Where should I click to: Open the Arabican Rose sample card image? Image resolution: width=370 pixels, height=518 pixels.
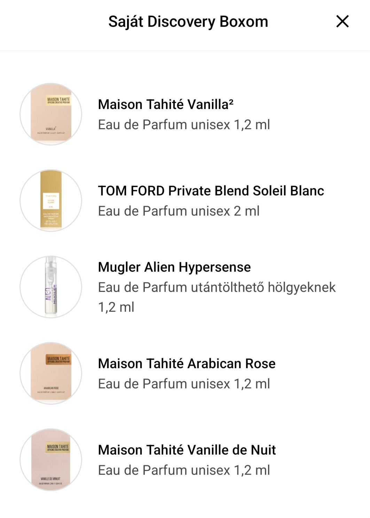pyautogui.click(x=51, y=373)
